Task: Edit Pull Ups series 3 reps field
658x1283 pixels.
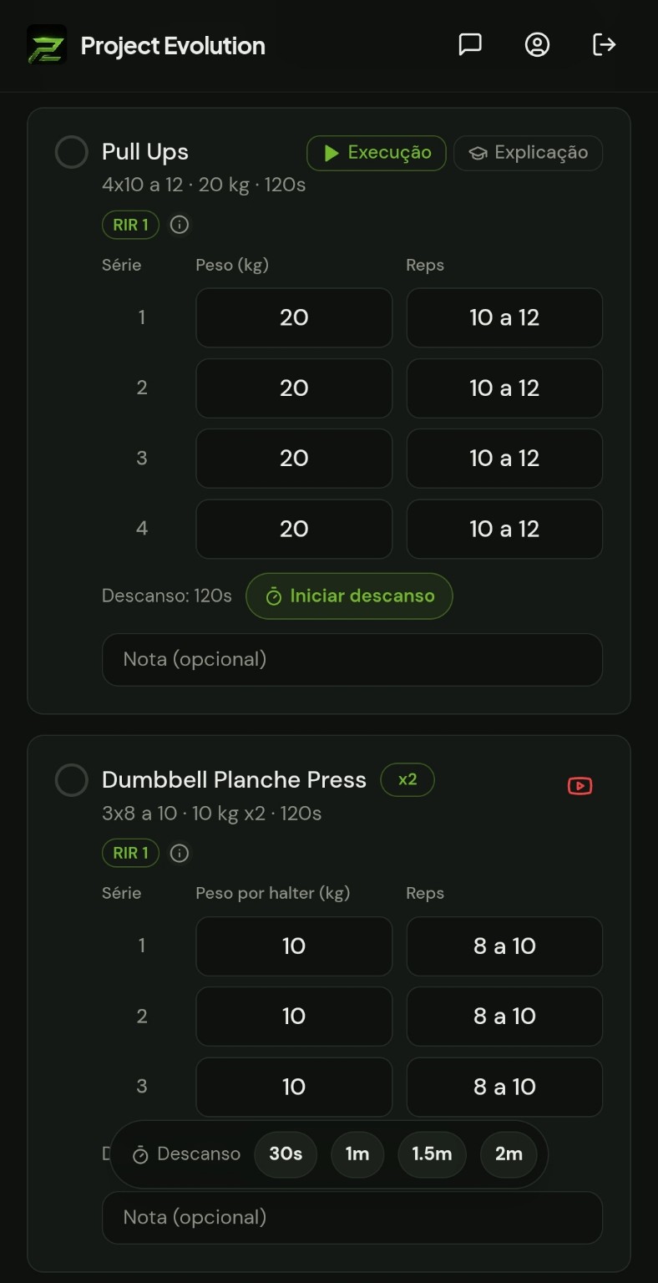Action: coord(504,458)
